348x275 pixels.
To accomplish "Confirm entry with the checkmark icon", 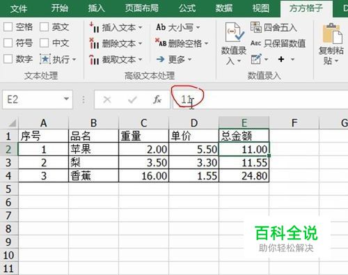I will [x=132, y=100].
